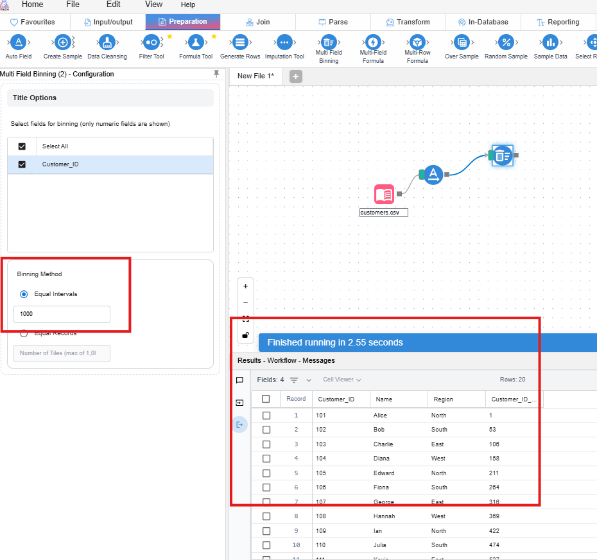Select the Multi-Row Formula tool icon
The height and width of the screenshot is (560, 597).
pyautogui.click(x=417, y=42)
